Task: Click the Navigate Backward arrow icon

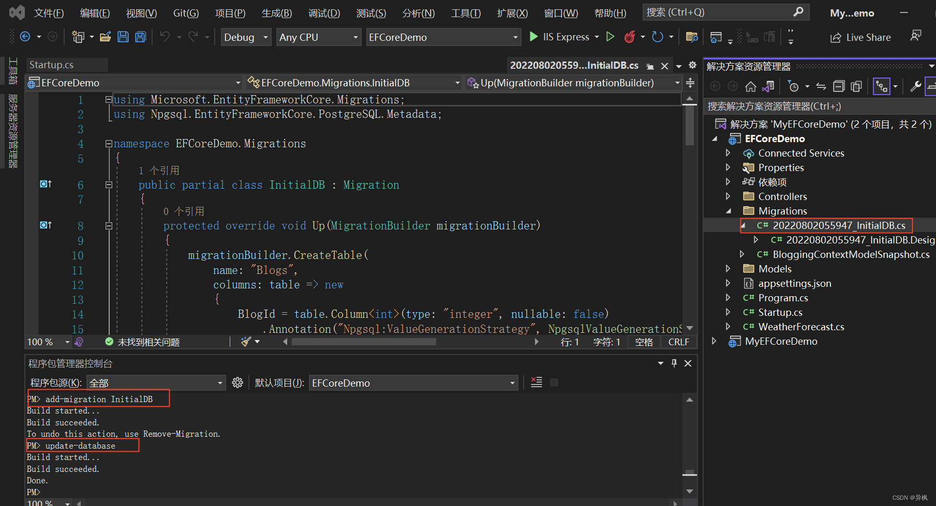Action: tap(25, 37)
